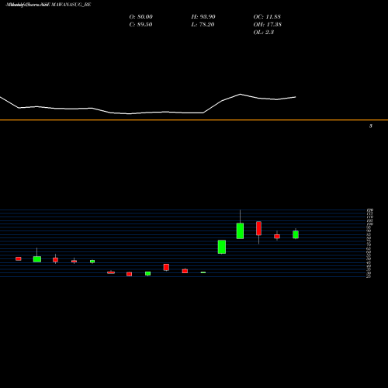
Task: Click the number 3 label below the orange line
Action: (371, 126)
